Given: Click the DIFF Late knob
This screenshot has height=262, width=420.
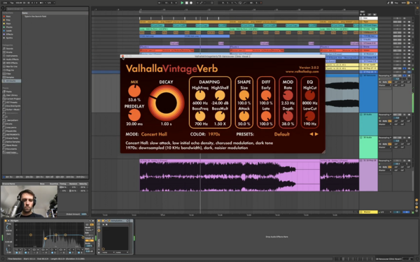Looking at the screenshot, I should click(266, 116).
